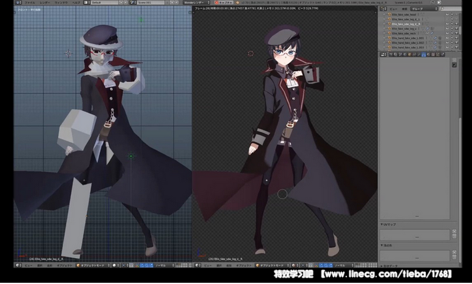Open the screen layout browse icon

pyautogui.click(x=87, y=3)
